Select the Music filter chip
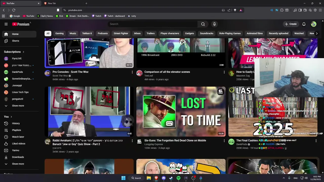Screen dimensions: 324x182 (x=73, y=33)
